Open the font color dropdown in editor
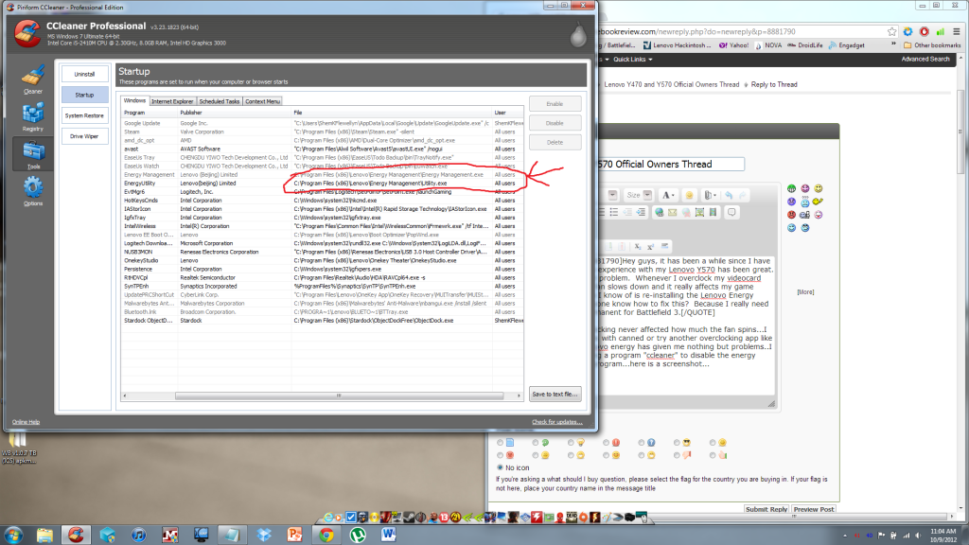 [x=668, y=195]
